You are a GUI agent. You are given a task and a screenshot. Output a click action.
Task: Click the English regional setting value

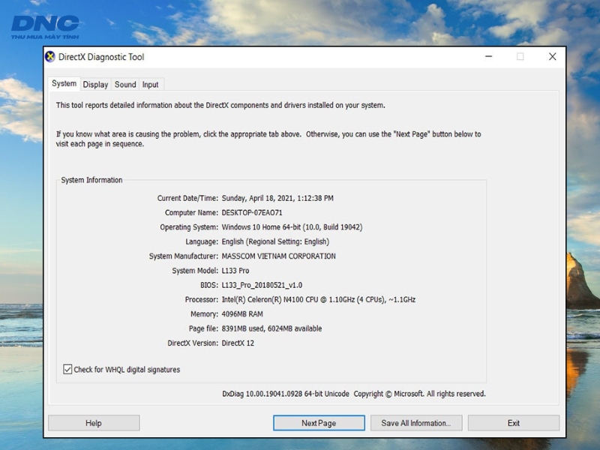coord(275,241)
